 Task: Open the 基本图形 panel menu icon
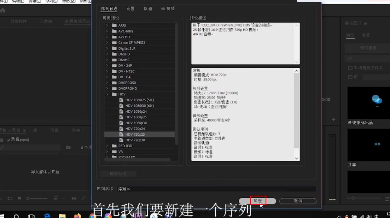point(365,23)
